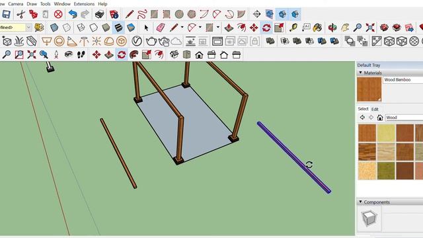Screen dimensions: 423x238
Task: Select the Pan hand tool
Action: point(345,28)
